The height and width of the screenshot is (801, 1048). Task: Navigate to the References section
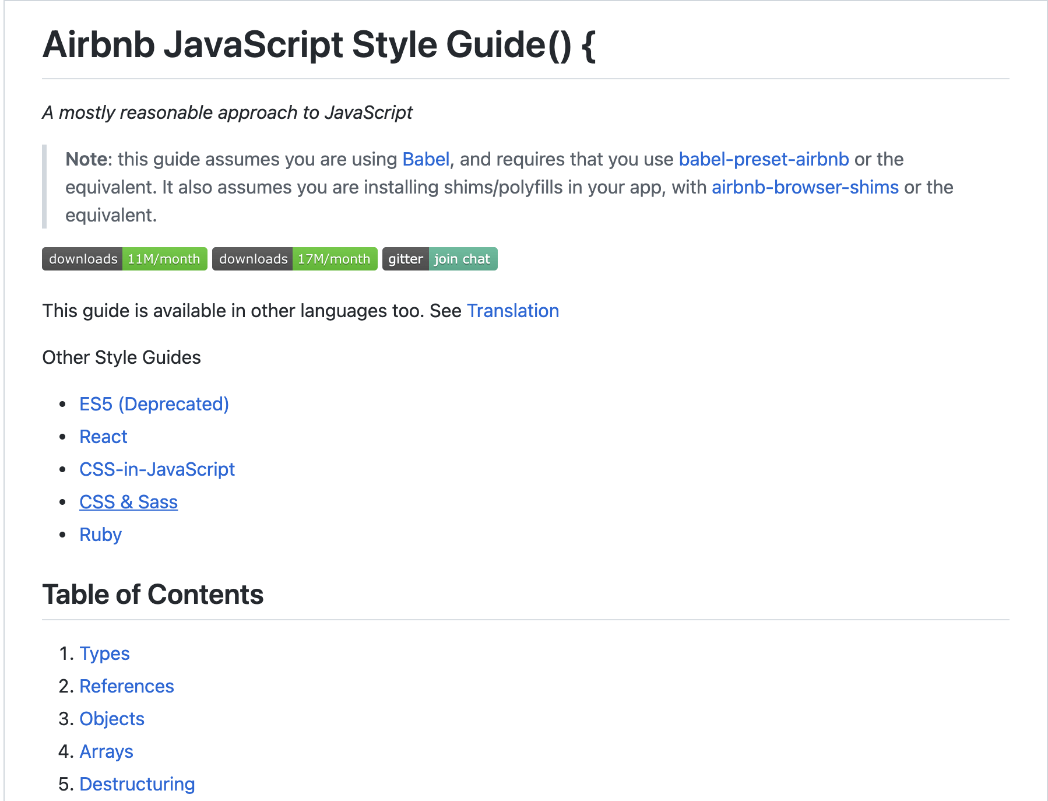[126, 686]
